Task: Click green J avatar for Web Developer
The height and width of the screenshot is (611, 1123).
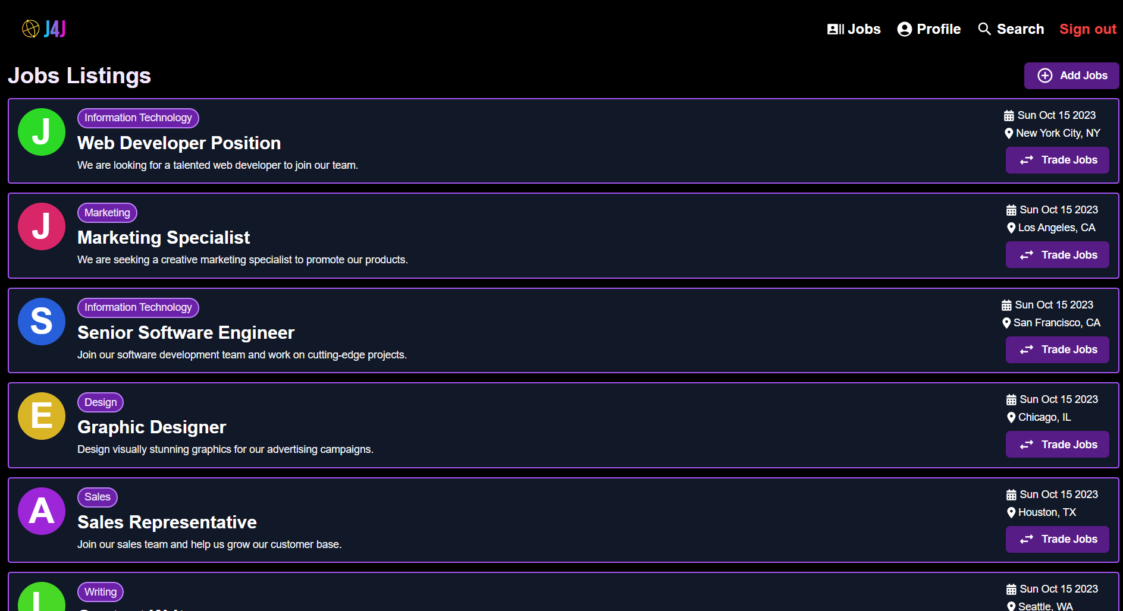Action: [42, 132]
